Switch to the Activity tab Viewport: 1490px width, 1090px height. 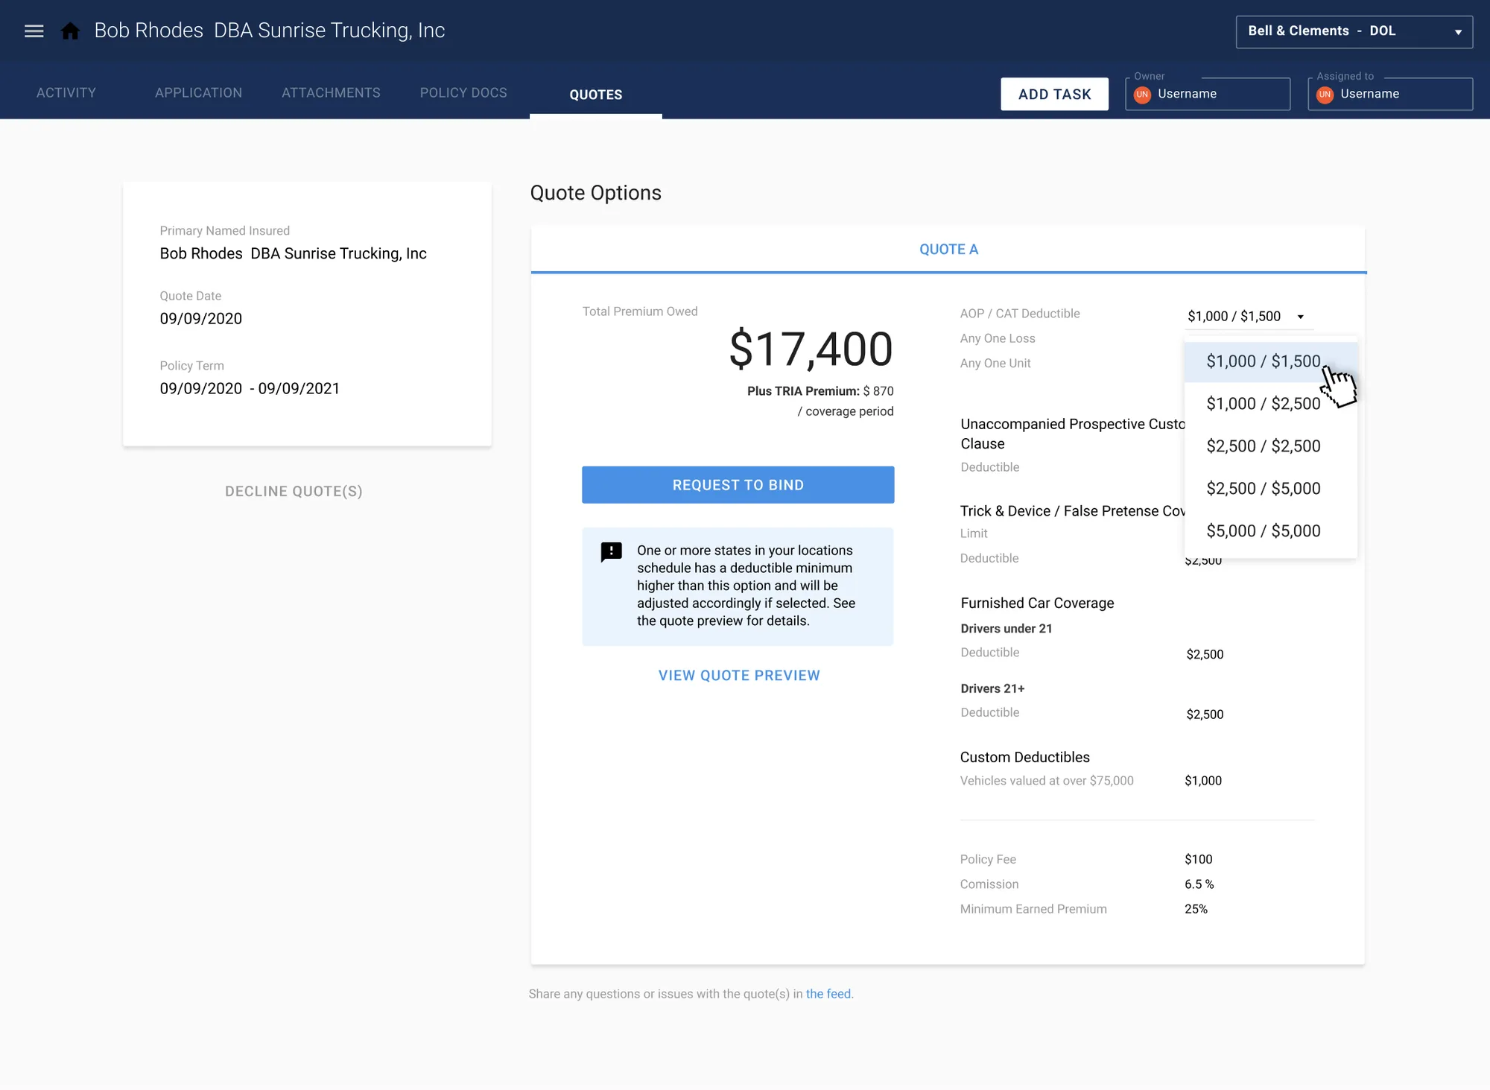66,92
